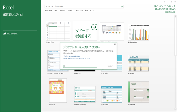Click the help question mark icon
Viewport: 177px width, 112px height.
pyautogui.click(x=165, y=2)
